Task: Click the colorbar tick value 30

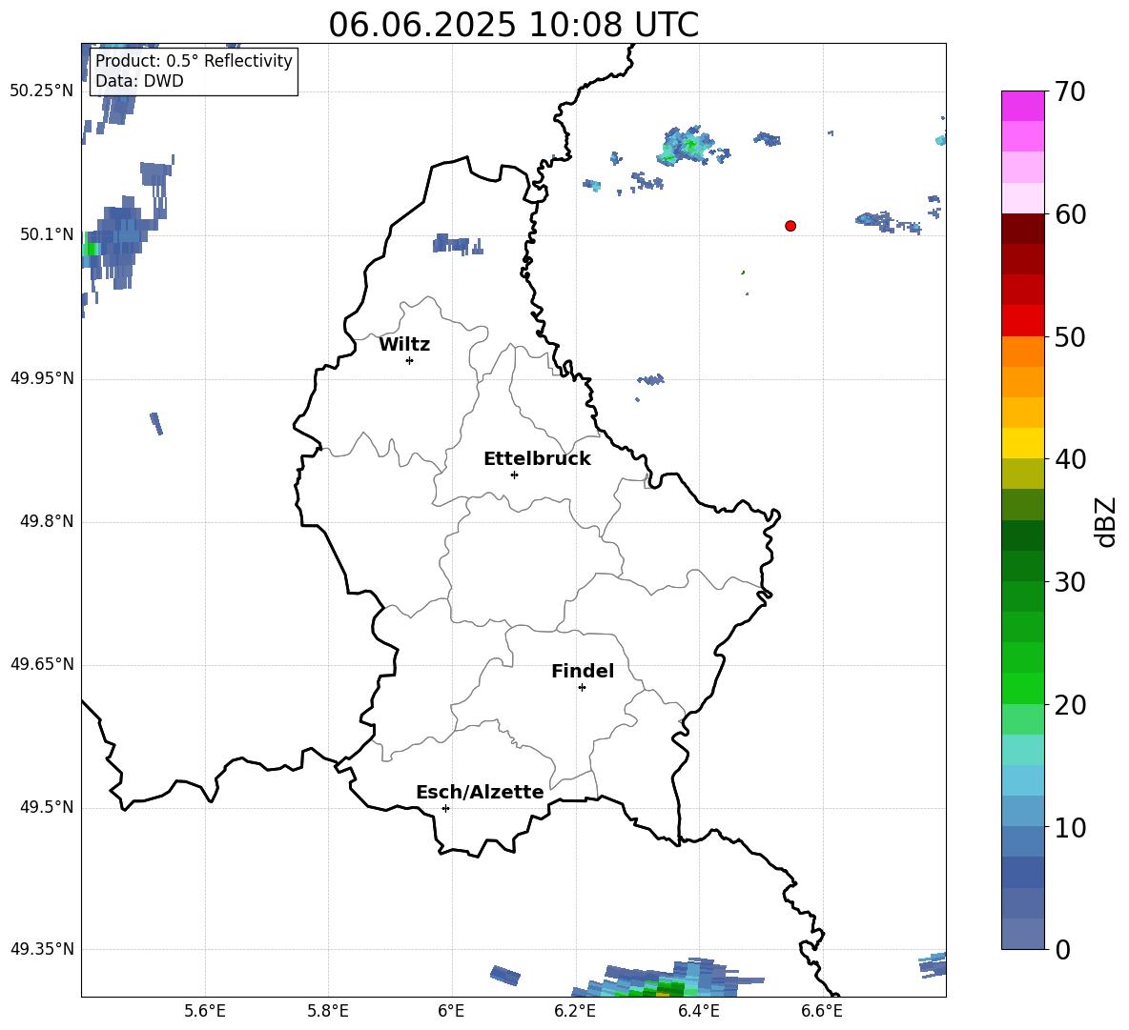Action: pos(1070,582)
